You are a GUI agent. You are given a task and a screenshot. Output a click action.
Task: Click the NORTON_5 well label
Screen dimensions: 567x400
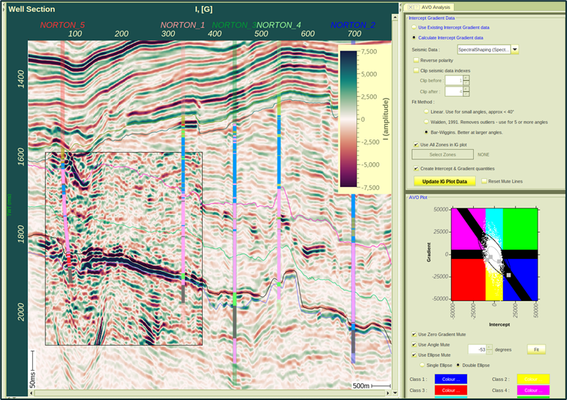62,25
